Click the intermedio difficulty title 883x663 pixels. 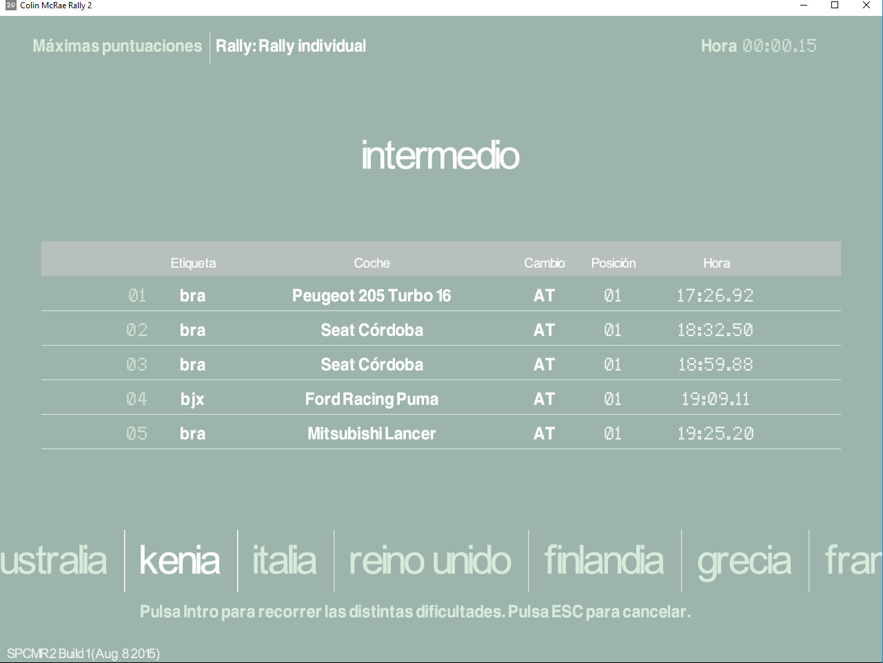[440, 156]
